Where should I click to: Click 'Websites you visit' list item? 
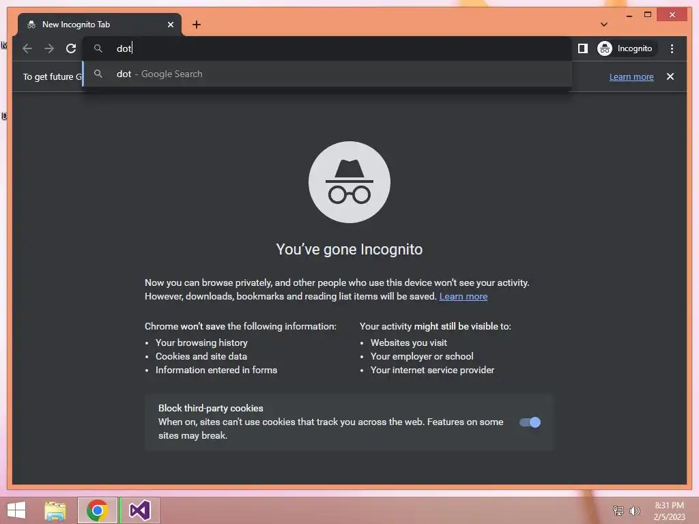pyautogui.click(x=409, y=343)
